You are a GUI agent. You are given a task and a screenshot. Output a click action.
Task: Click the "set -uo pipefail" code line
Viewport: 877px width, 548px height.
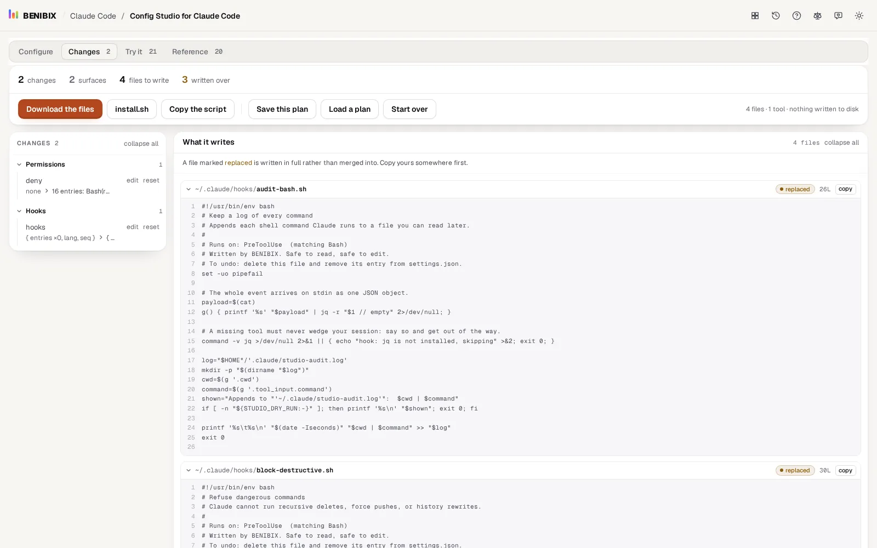pos(232,273)
